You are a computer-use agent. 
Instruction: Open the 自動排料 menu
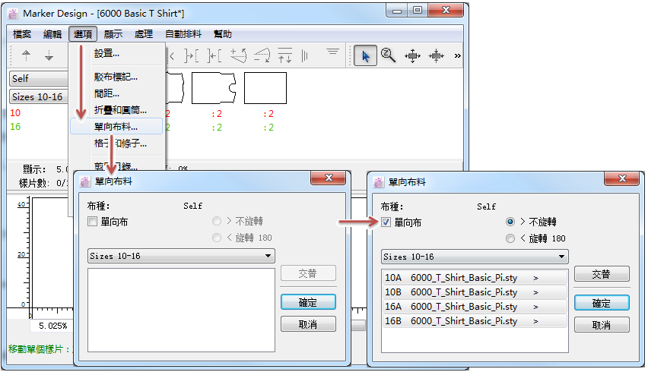click(x=183, y=34)
